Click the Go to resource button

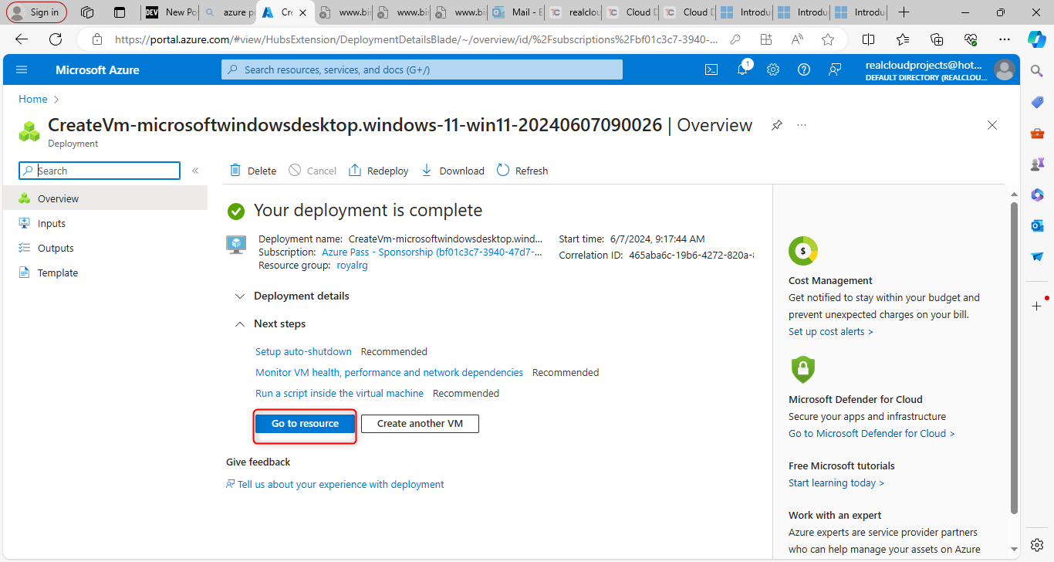pyautogui.click(x=305, y=423)
